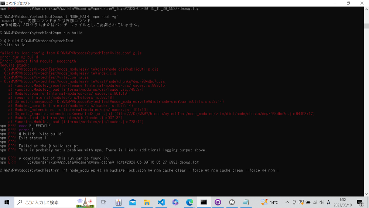Click the 'at Module.require' stack trace line

coord(68,93)
